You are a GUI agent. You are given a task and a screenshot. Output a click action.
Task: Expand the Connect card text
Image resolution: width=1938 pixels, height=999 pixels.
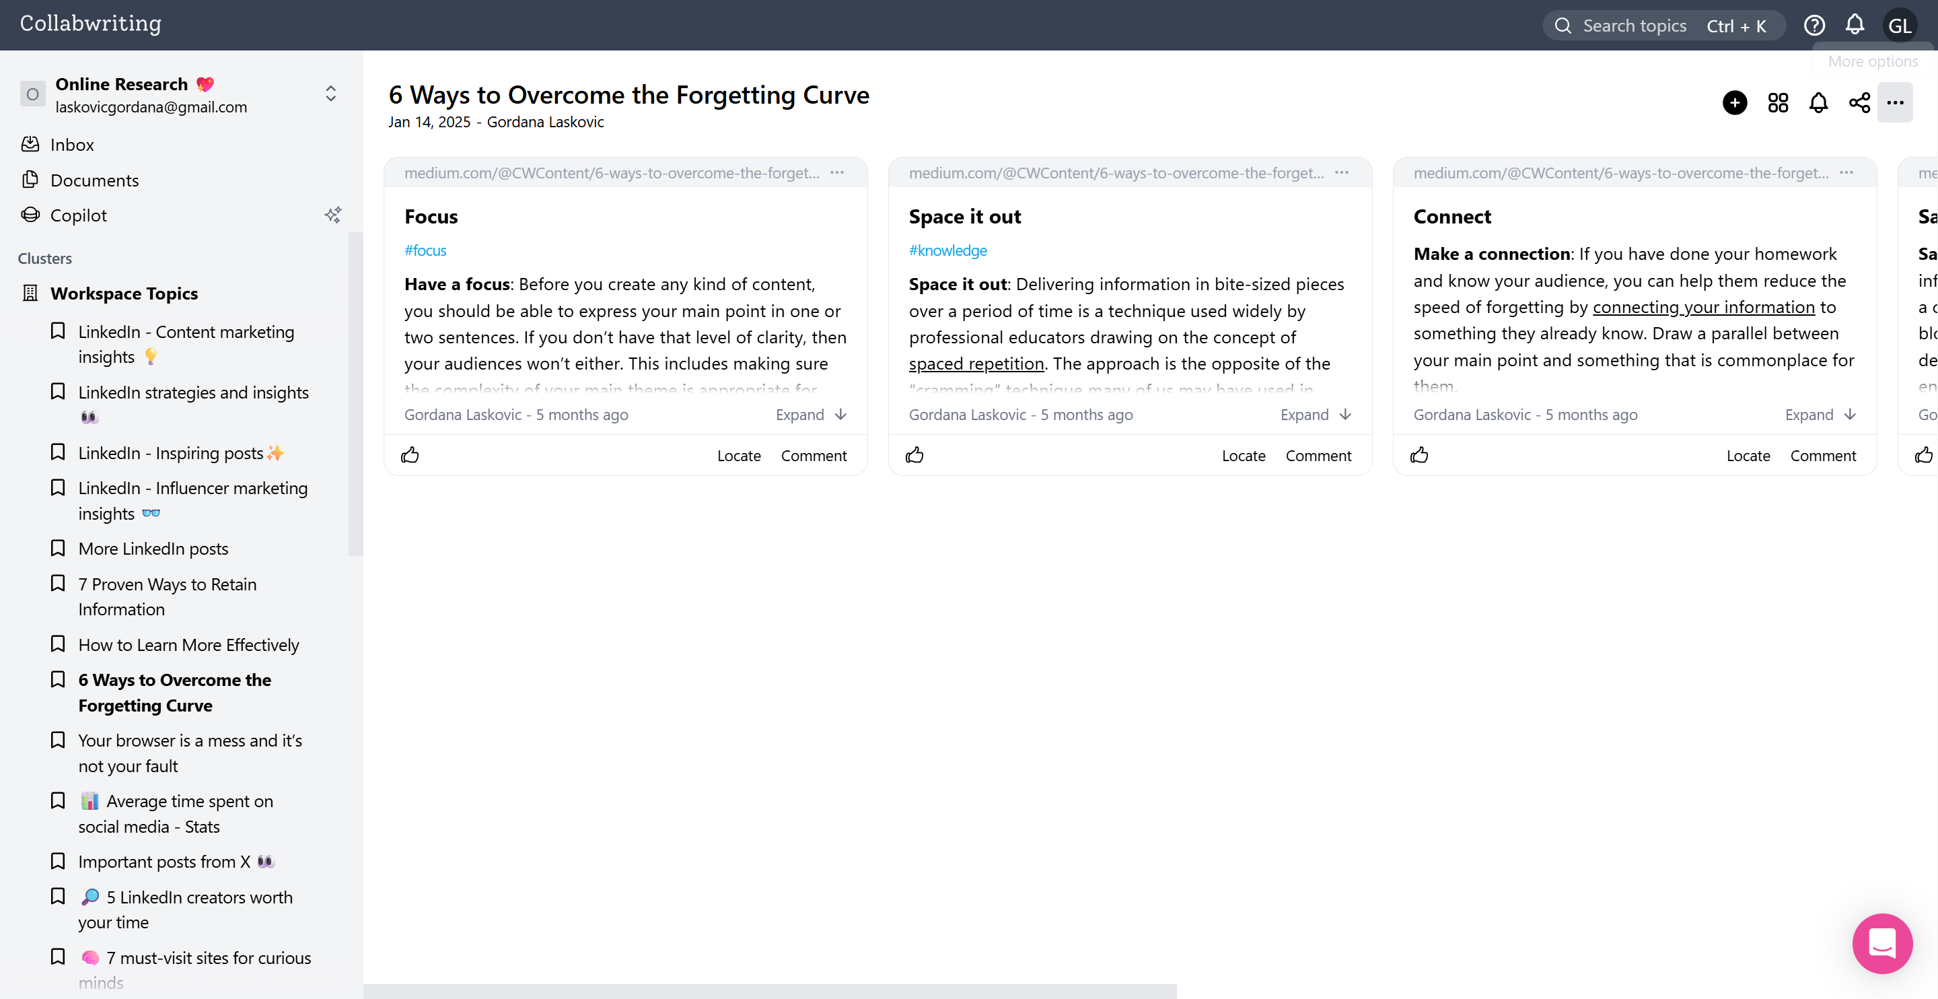pyautogui.click(x=1821, y=415)
